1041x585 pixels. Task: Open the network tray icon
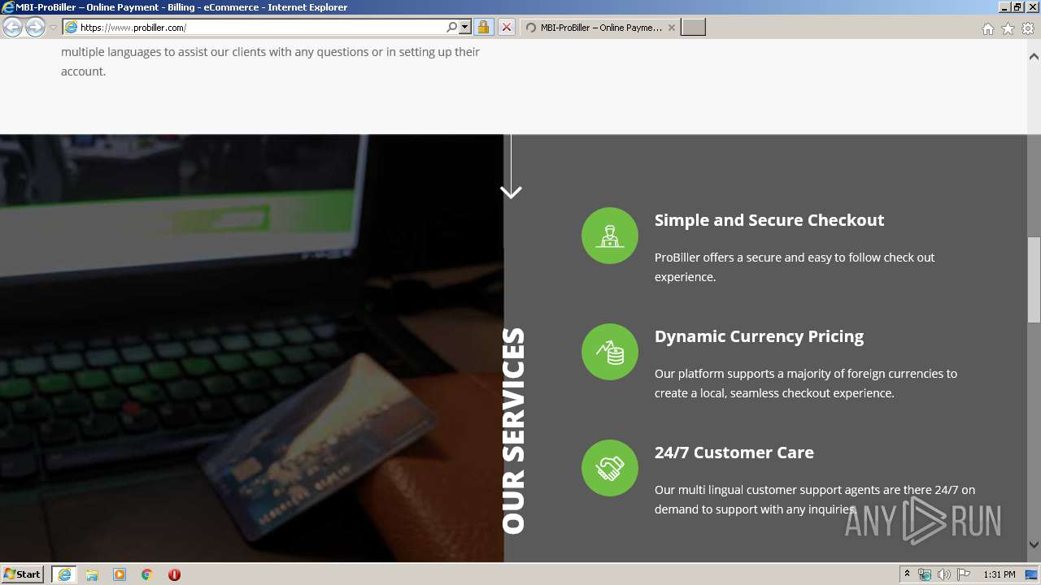tap(925, 574)
